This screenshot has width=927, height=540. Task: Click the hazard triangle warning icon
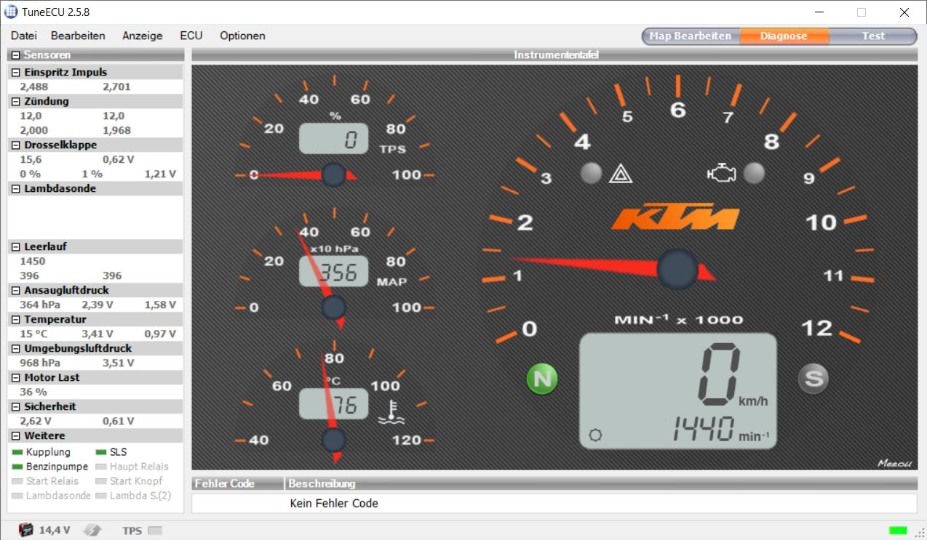(x=621, y=174)
